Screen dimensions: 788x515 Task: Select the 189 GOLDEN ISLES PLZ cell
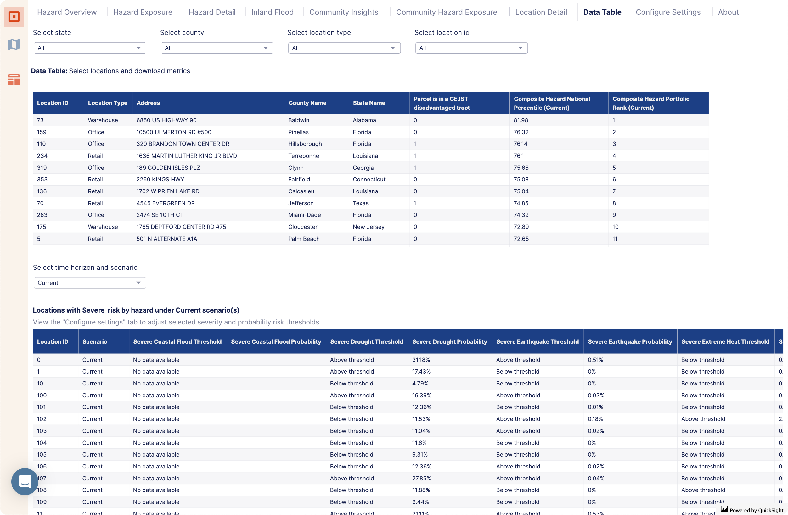(208, 168)
